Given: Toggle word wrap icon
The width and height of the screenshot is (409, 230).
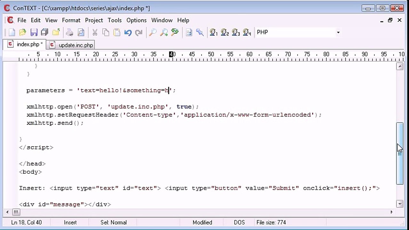Looking at the screenshot, I should tap(189, 32).
